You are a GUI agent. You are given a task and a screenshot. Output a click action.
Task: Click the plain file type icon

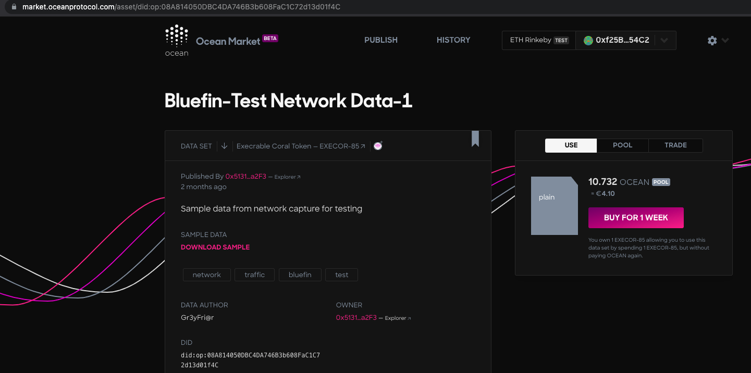pyautogui.click(x=554, y=205)
